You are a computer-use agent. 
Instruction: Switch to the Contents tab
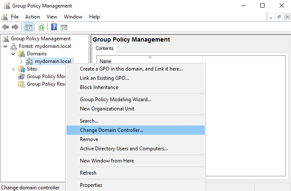click(x=104, y=48)
